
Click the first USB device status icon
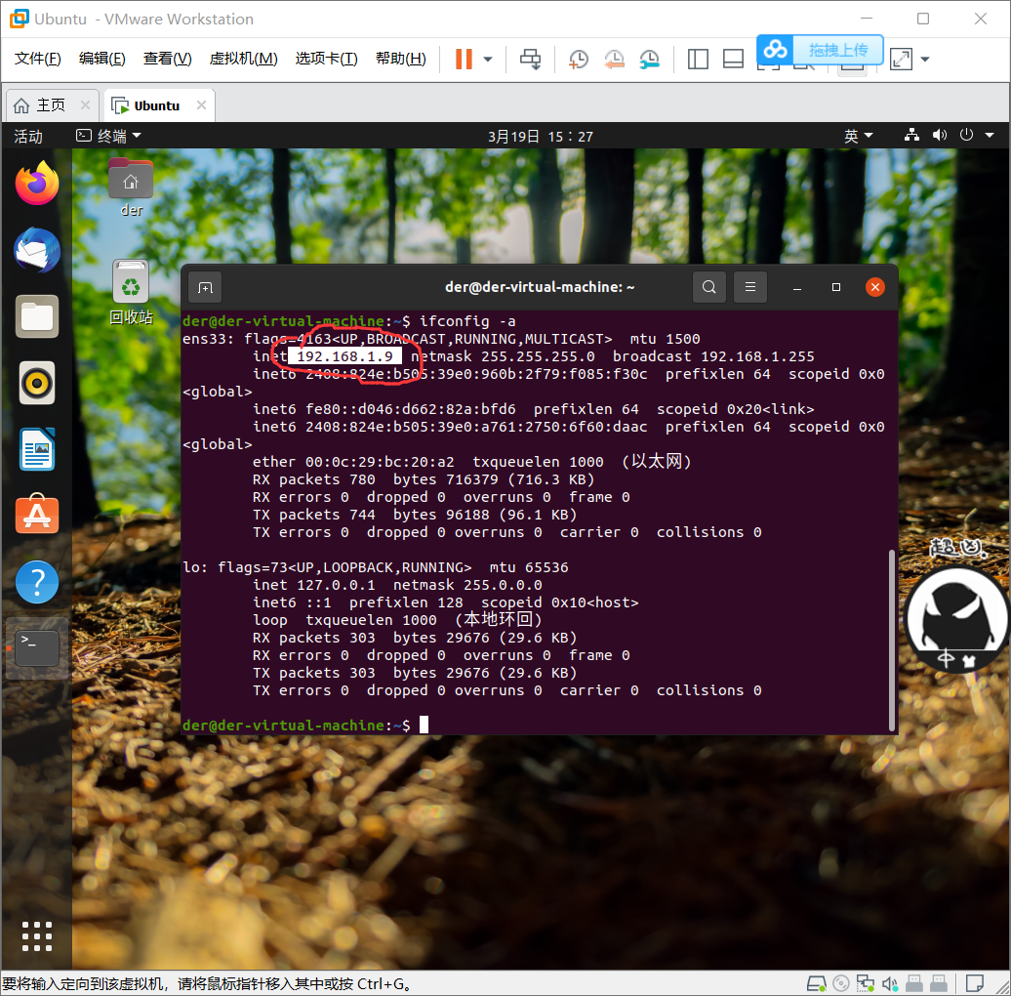click(x=914, y=983)
